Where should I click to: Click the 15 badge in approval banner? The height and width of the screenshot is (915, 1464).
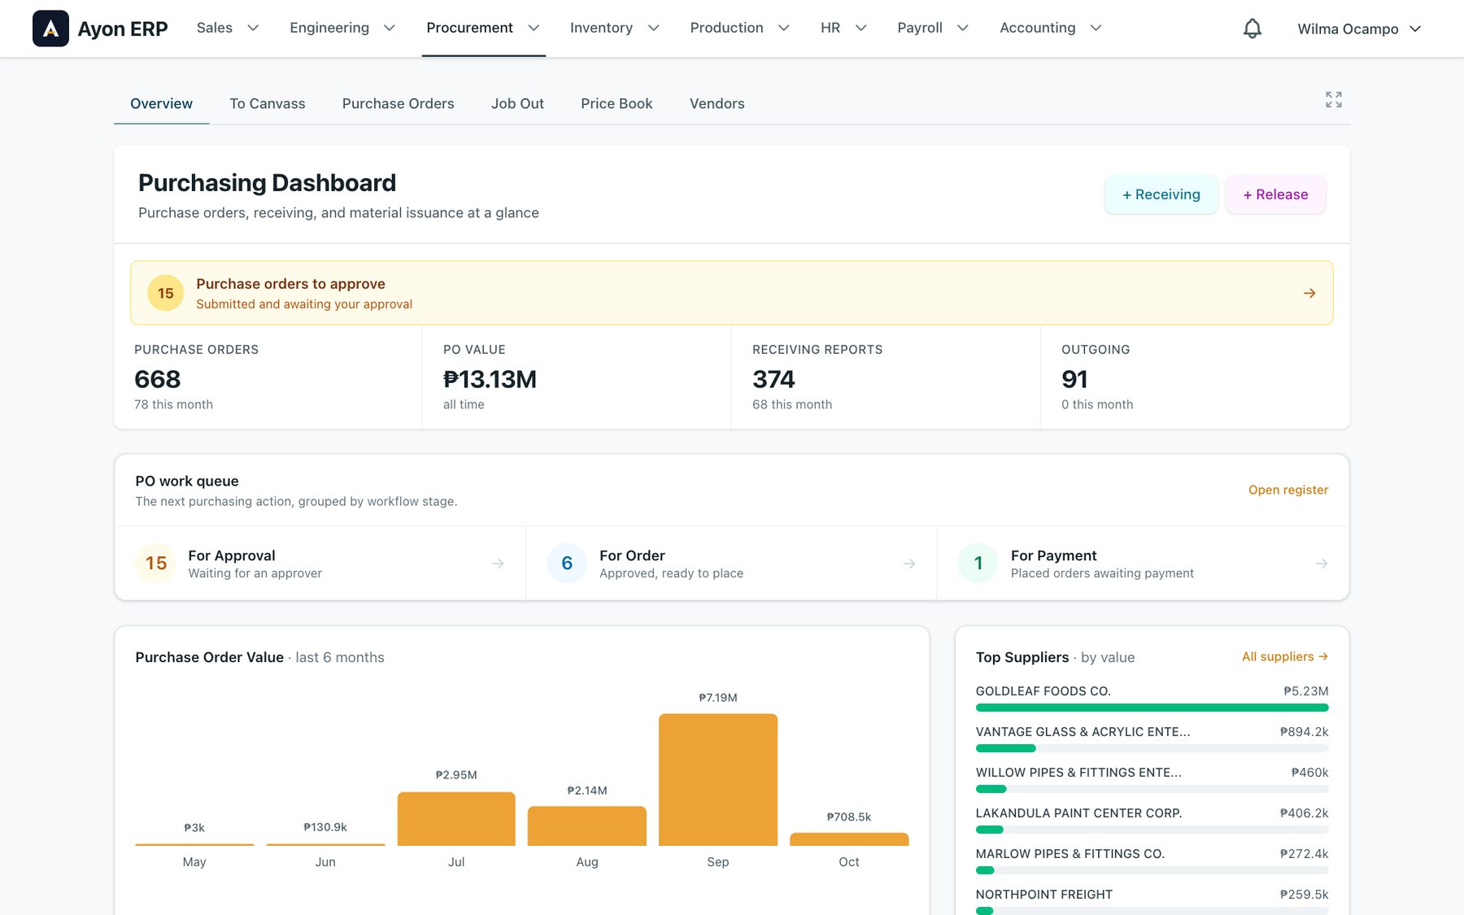[166, 293]
